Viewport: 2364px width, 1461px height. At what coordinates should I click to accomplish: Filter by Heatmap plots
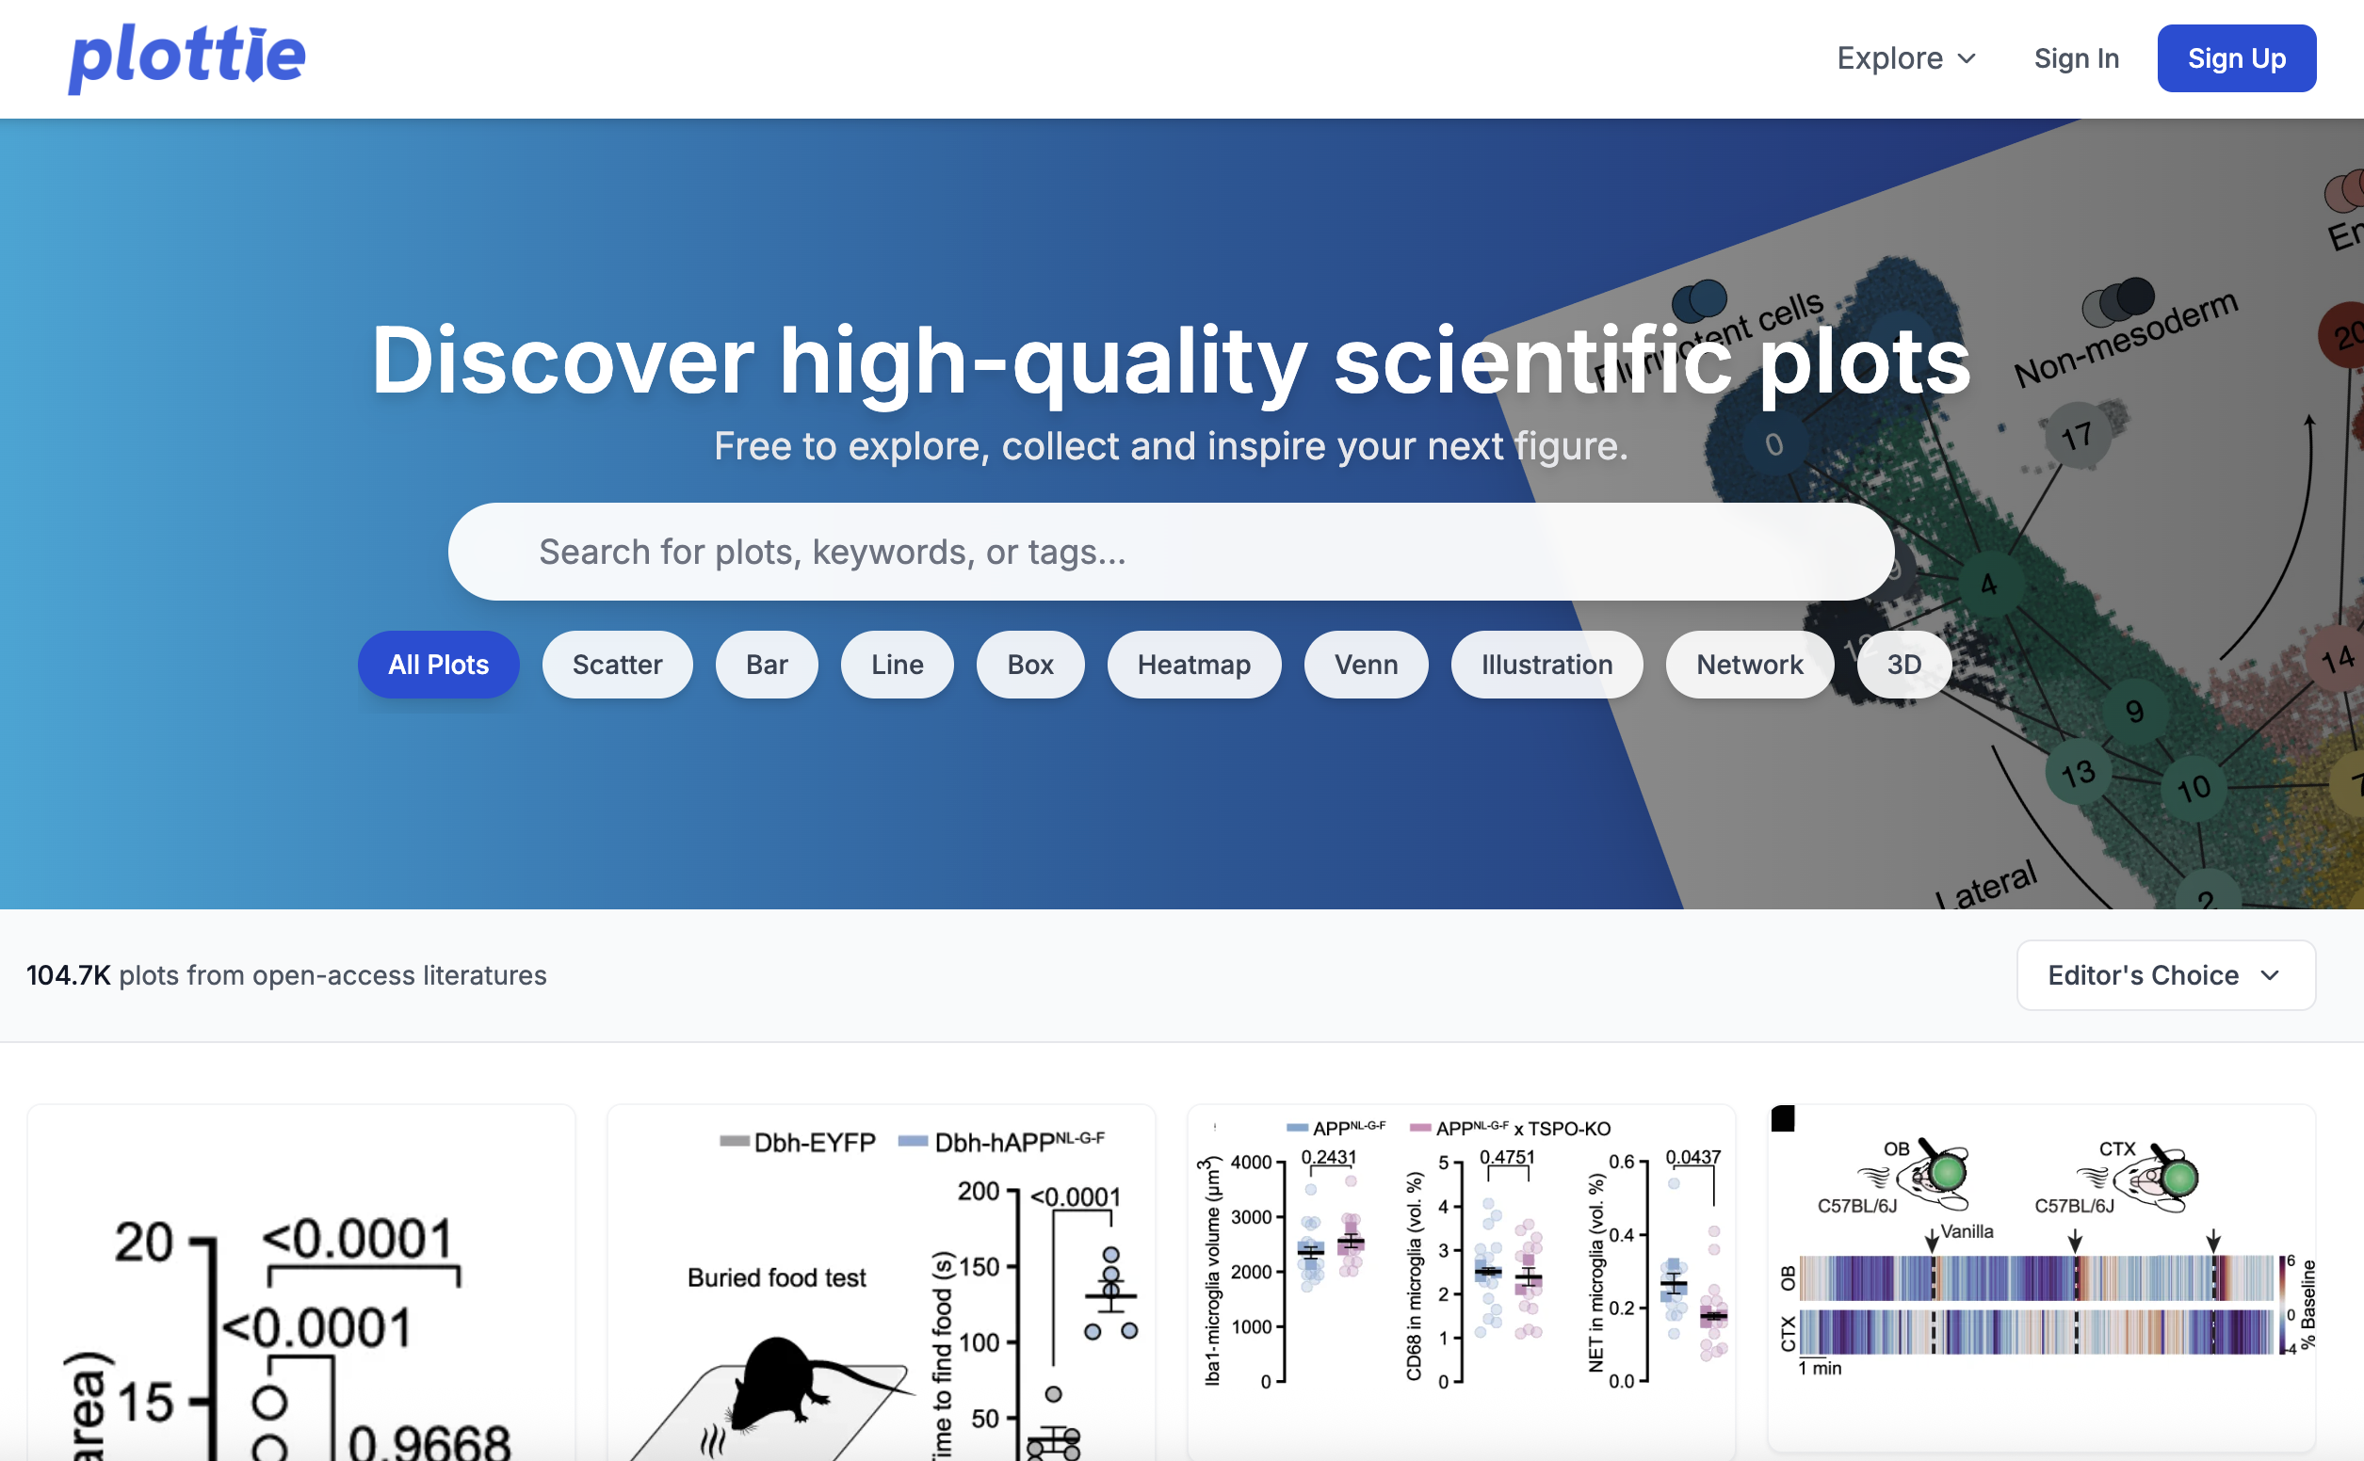pos(1193,665)
